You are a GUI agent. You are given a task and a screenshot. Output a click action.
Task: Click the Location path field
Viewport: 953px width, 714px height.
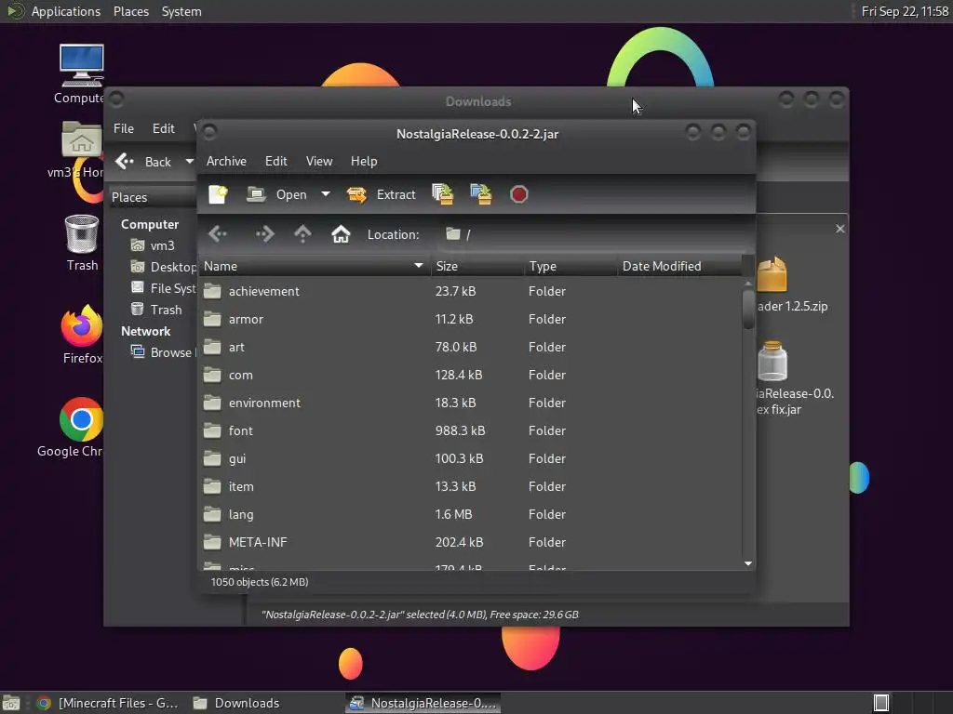click(593, 234)
